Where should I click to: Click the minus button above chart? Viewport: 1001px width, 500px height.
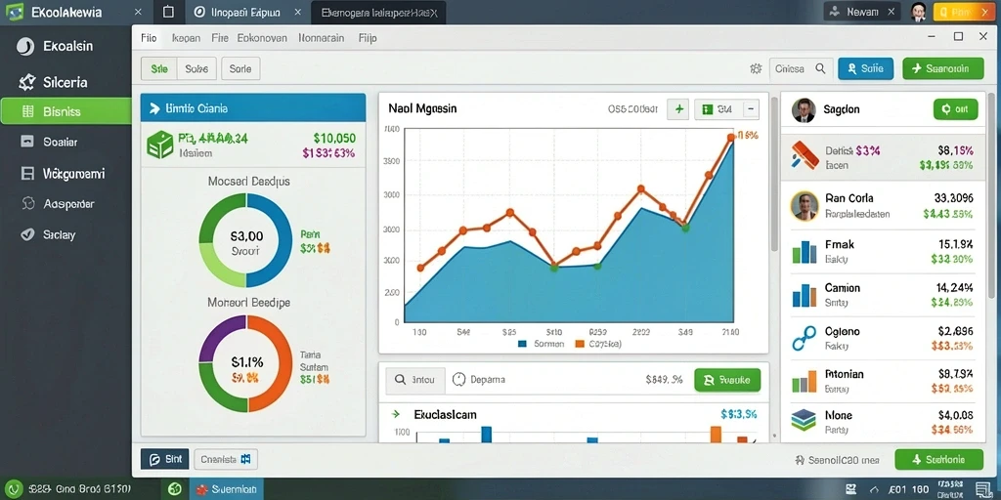[x=750, y=109]
